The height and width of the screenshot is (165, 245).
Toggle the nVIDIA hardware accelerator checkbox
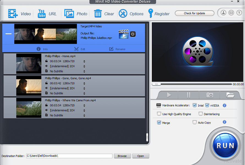pos(207,105)
